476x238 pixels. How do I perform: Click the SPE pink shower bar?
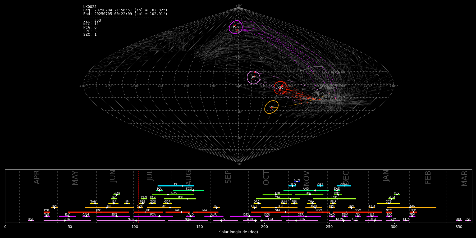pos(226,221)
